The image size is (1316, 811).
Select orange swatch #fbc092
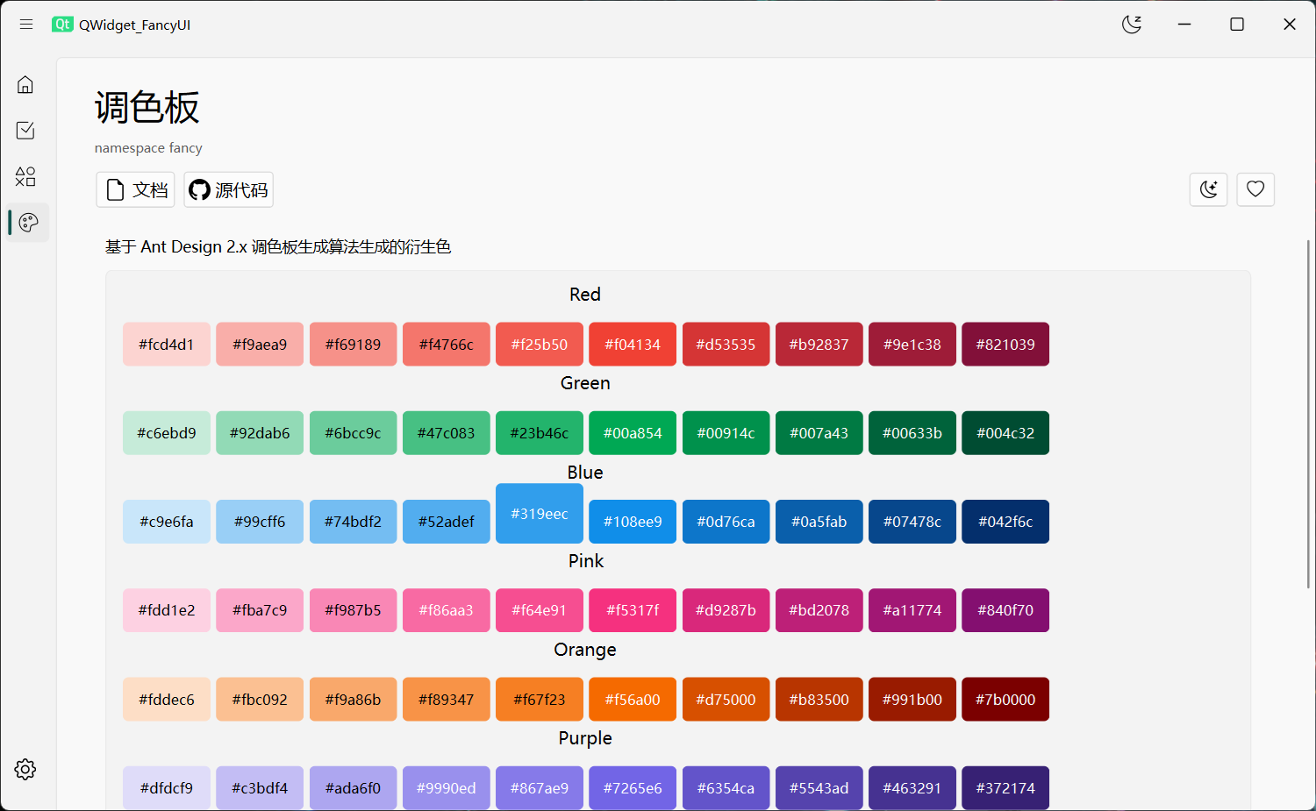pos(260,700)
